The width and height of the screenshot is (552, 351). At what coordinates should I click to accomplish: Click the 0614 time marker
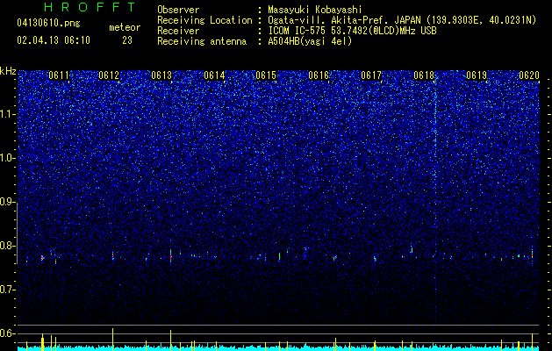(x=214, y=75)
